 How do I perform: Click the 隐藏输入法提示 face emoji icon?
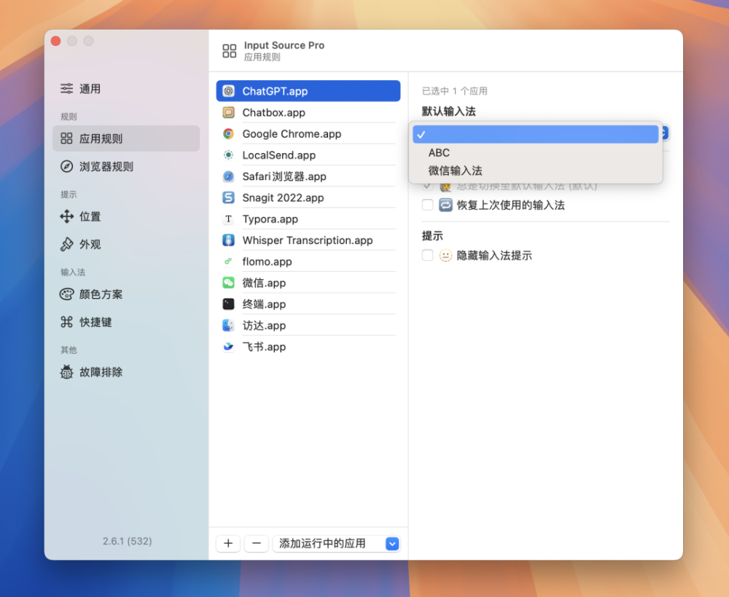[445, 255]
